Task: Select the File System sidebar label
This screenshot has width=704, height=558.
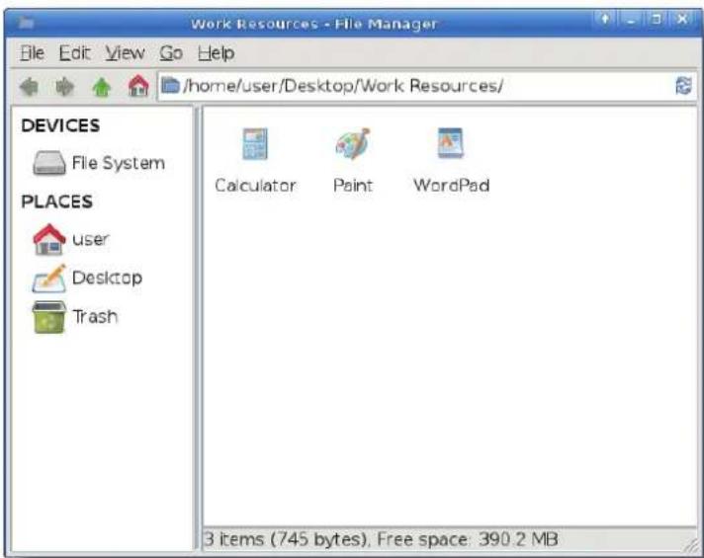Action: [118, 163]
